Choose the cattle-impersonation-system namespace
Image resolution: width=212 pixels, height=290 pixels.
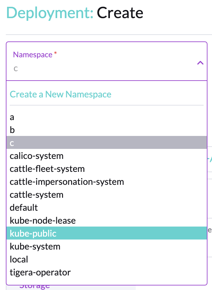(67, 182)
